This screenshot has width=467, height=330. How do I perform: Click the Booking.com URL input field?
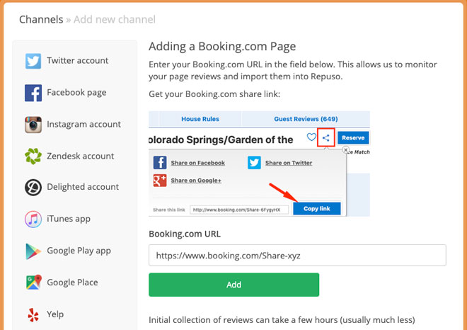click(297, 256)
